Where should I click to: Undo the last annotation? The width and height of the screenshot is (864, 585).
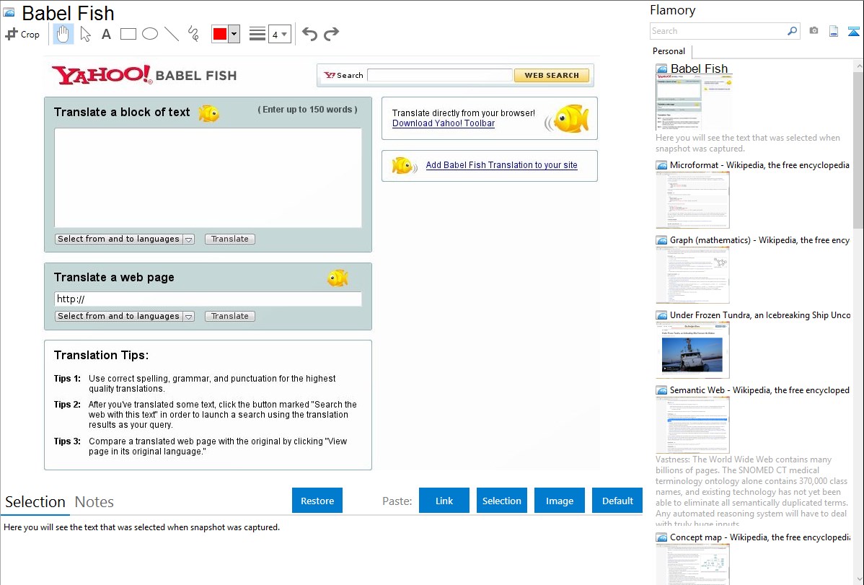tap(309, 34)
